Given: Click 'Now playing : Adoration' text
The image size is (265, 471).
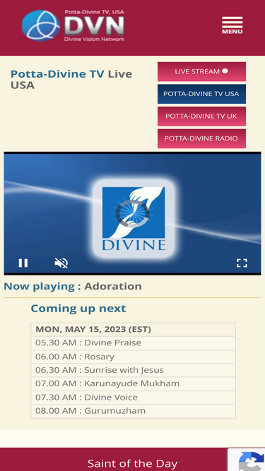Looking at the screenshot, I should click(72, 286).
